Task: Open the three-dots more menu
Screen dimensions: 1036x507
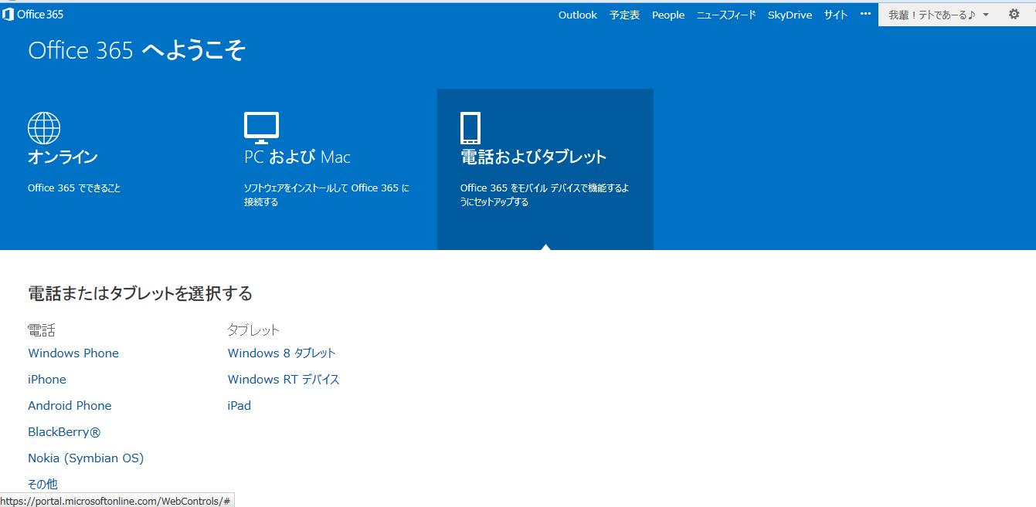Action: (865, 15)
